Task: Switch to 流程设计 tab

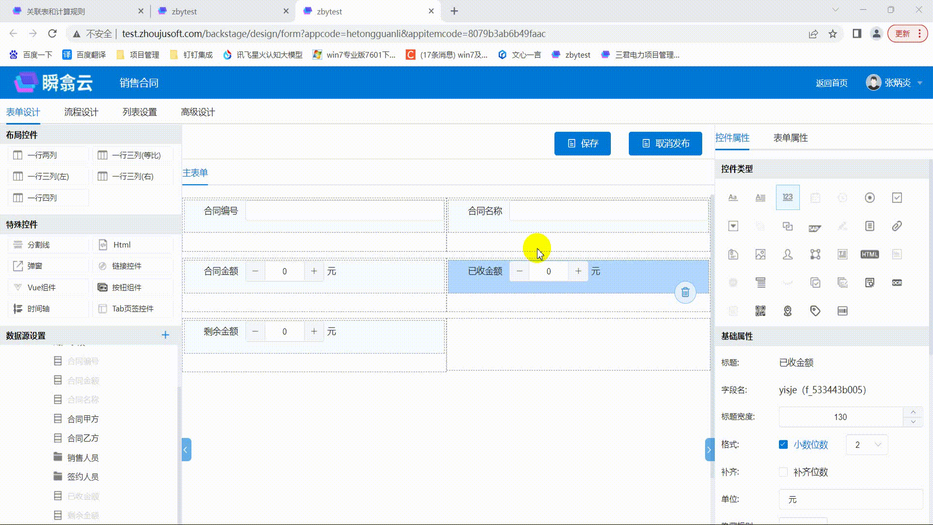Action: point(81,112)
